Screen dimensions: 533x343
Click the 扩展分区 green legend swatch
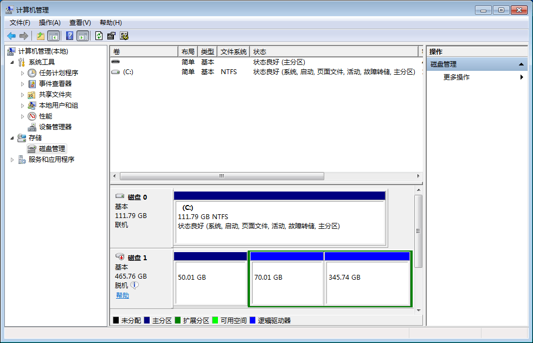[177, 320]
